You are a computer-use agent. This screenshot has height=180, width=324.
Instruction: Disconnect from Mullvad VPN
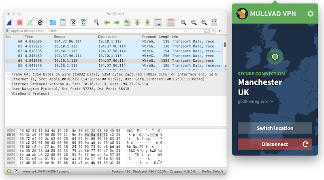pos(268,144)
